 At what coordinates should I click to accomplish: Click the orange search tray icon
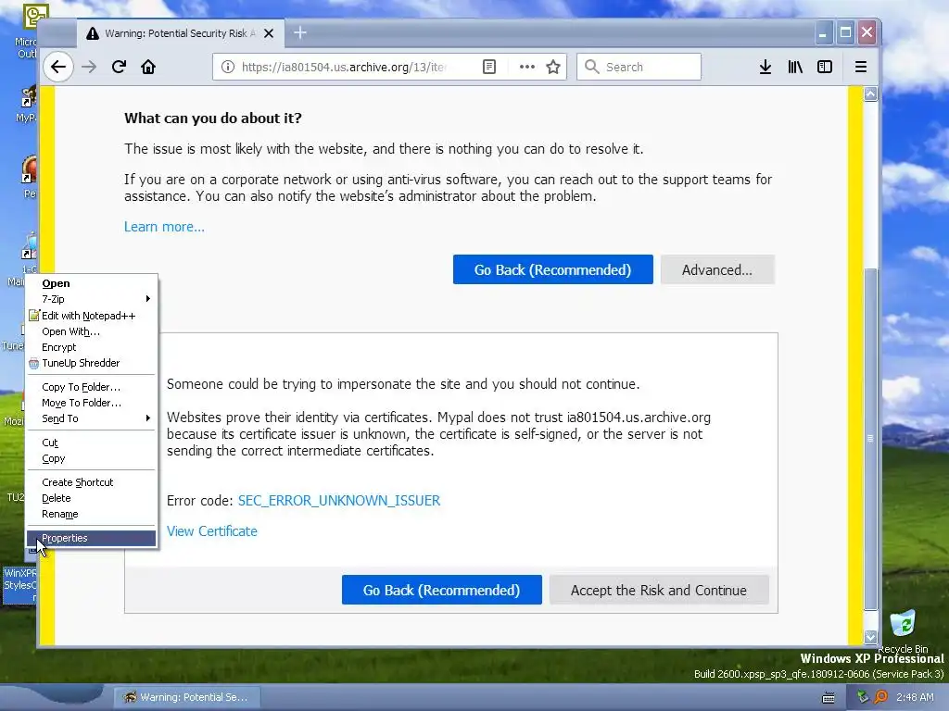(x=880, y=697)
